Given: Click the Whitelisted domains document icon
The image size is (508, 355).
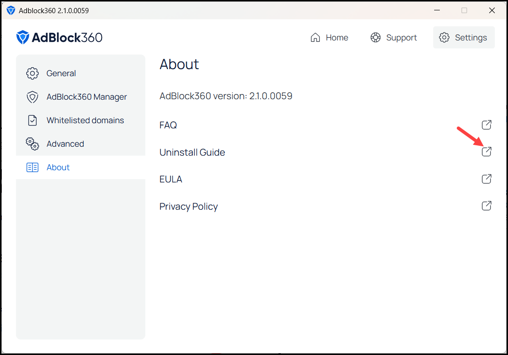Looking at the screenshot, I should pyautogui.click(x=32, y=120).
